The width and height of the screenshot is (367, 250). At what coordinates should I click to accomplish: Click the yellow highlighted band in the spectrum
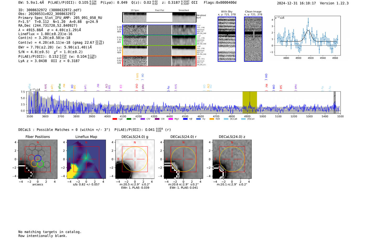(x=250, y=103)
